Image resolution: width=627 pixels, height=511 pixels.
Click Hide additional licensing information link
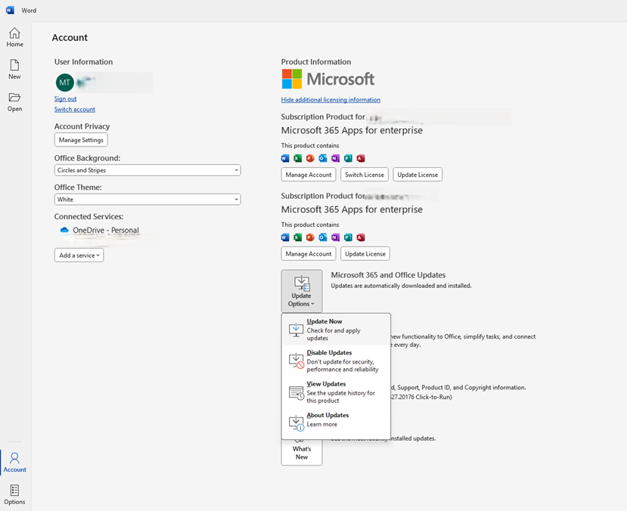(x=331, y=100)
